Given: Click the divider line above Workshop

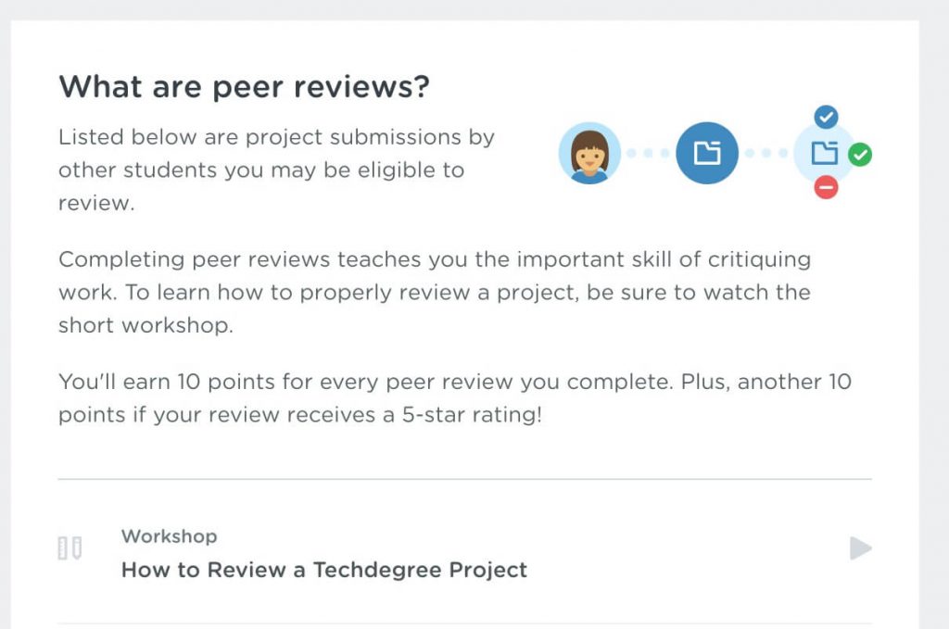Looking at the screenshot, I should (465, 479).
